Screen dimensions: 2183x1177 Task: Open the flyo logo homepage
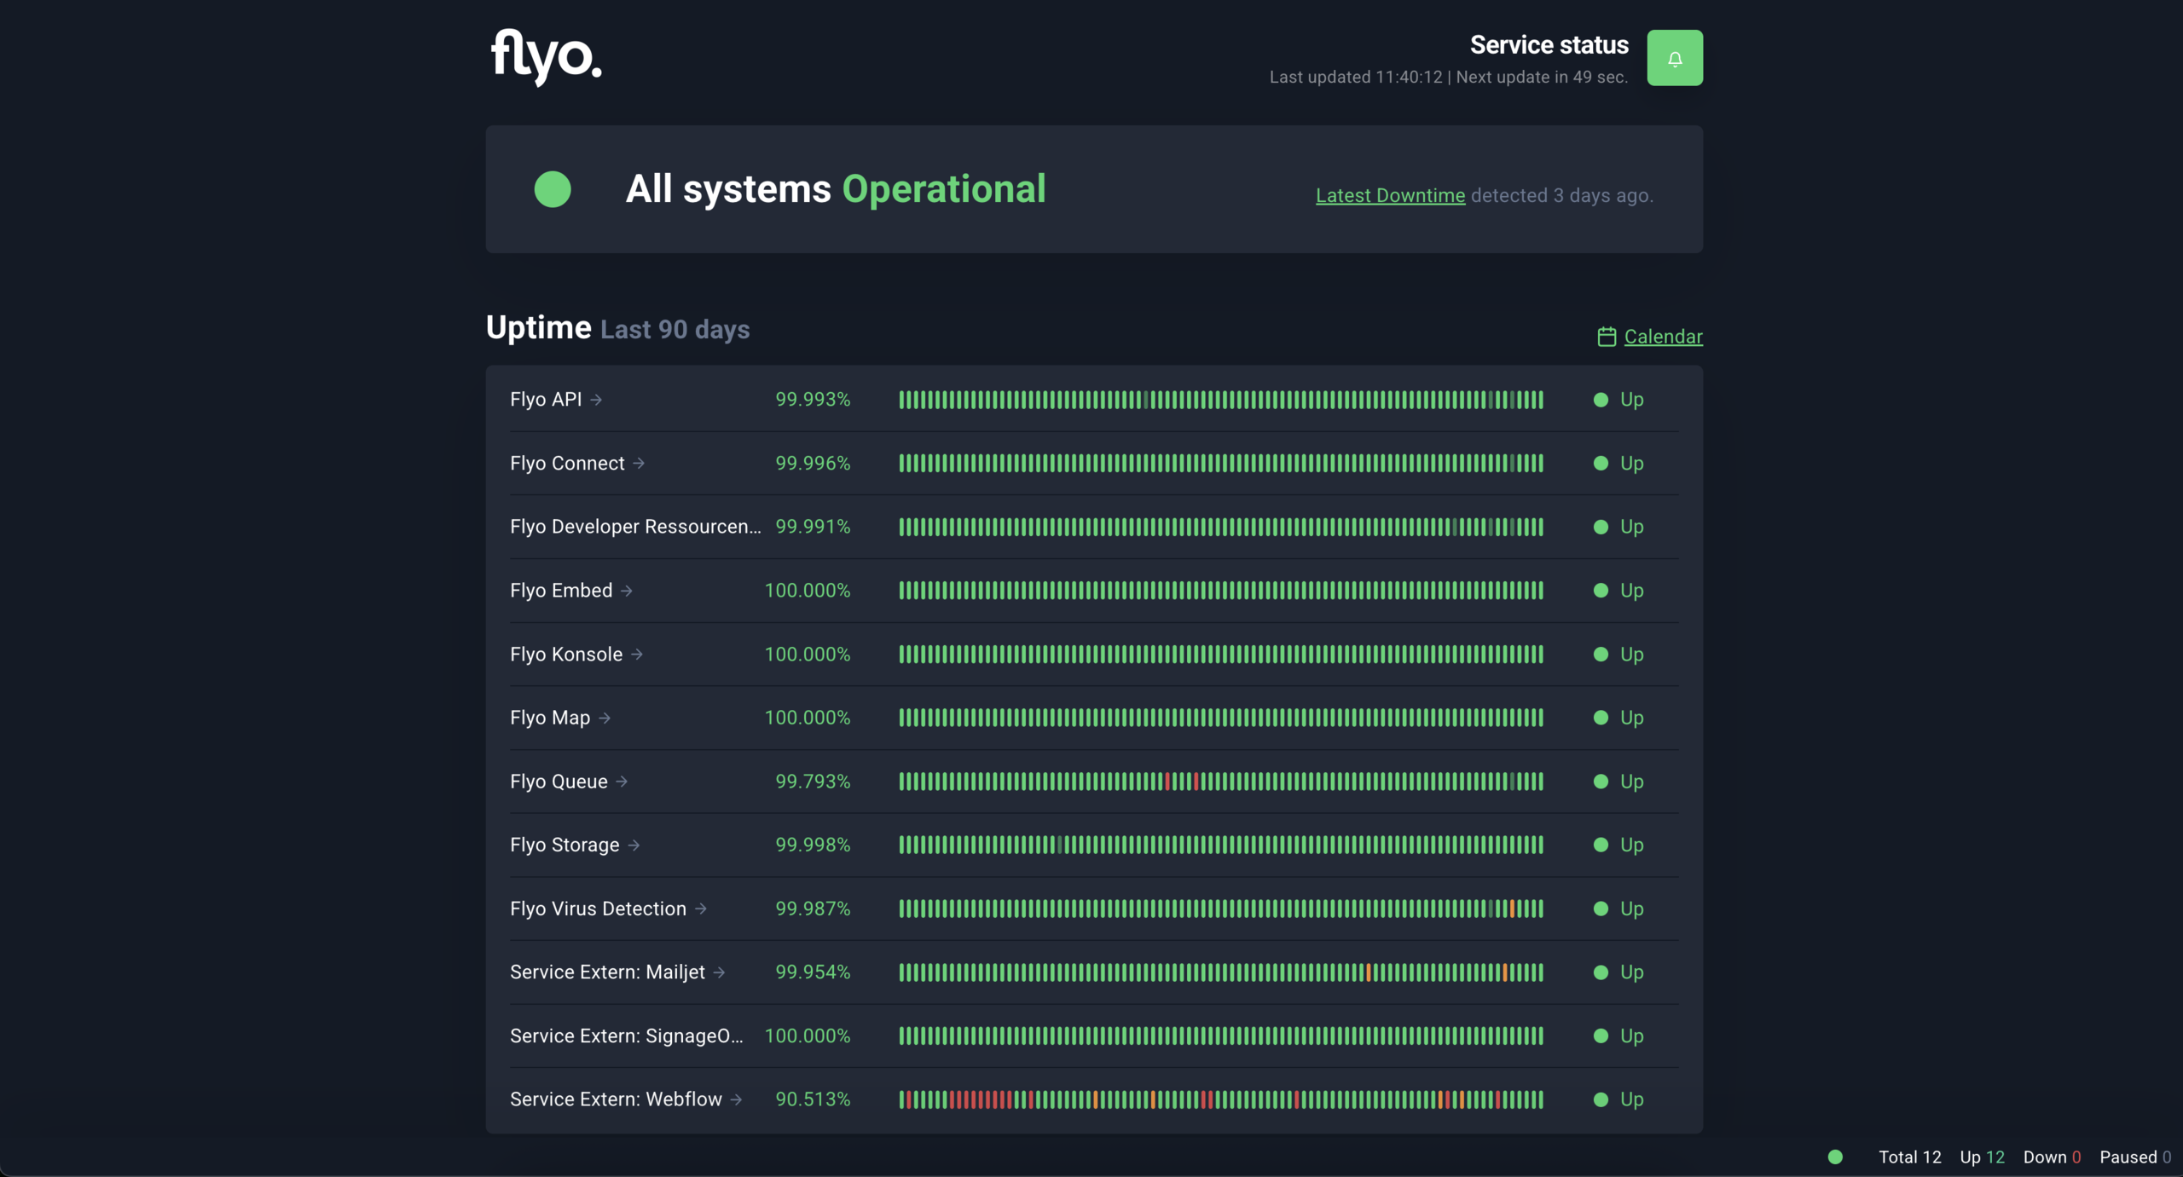click(546, 57)
